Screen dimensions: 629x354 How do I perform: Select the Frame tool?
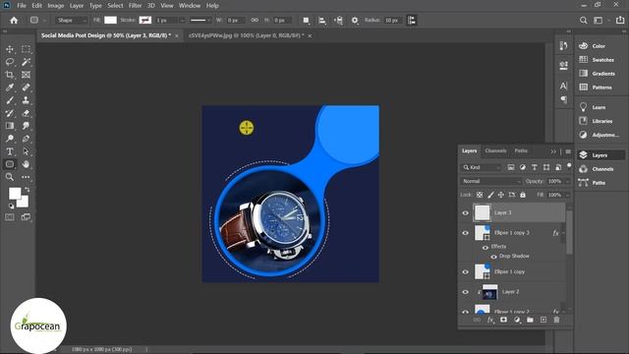pyautogui.click(x=26, y=75)
